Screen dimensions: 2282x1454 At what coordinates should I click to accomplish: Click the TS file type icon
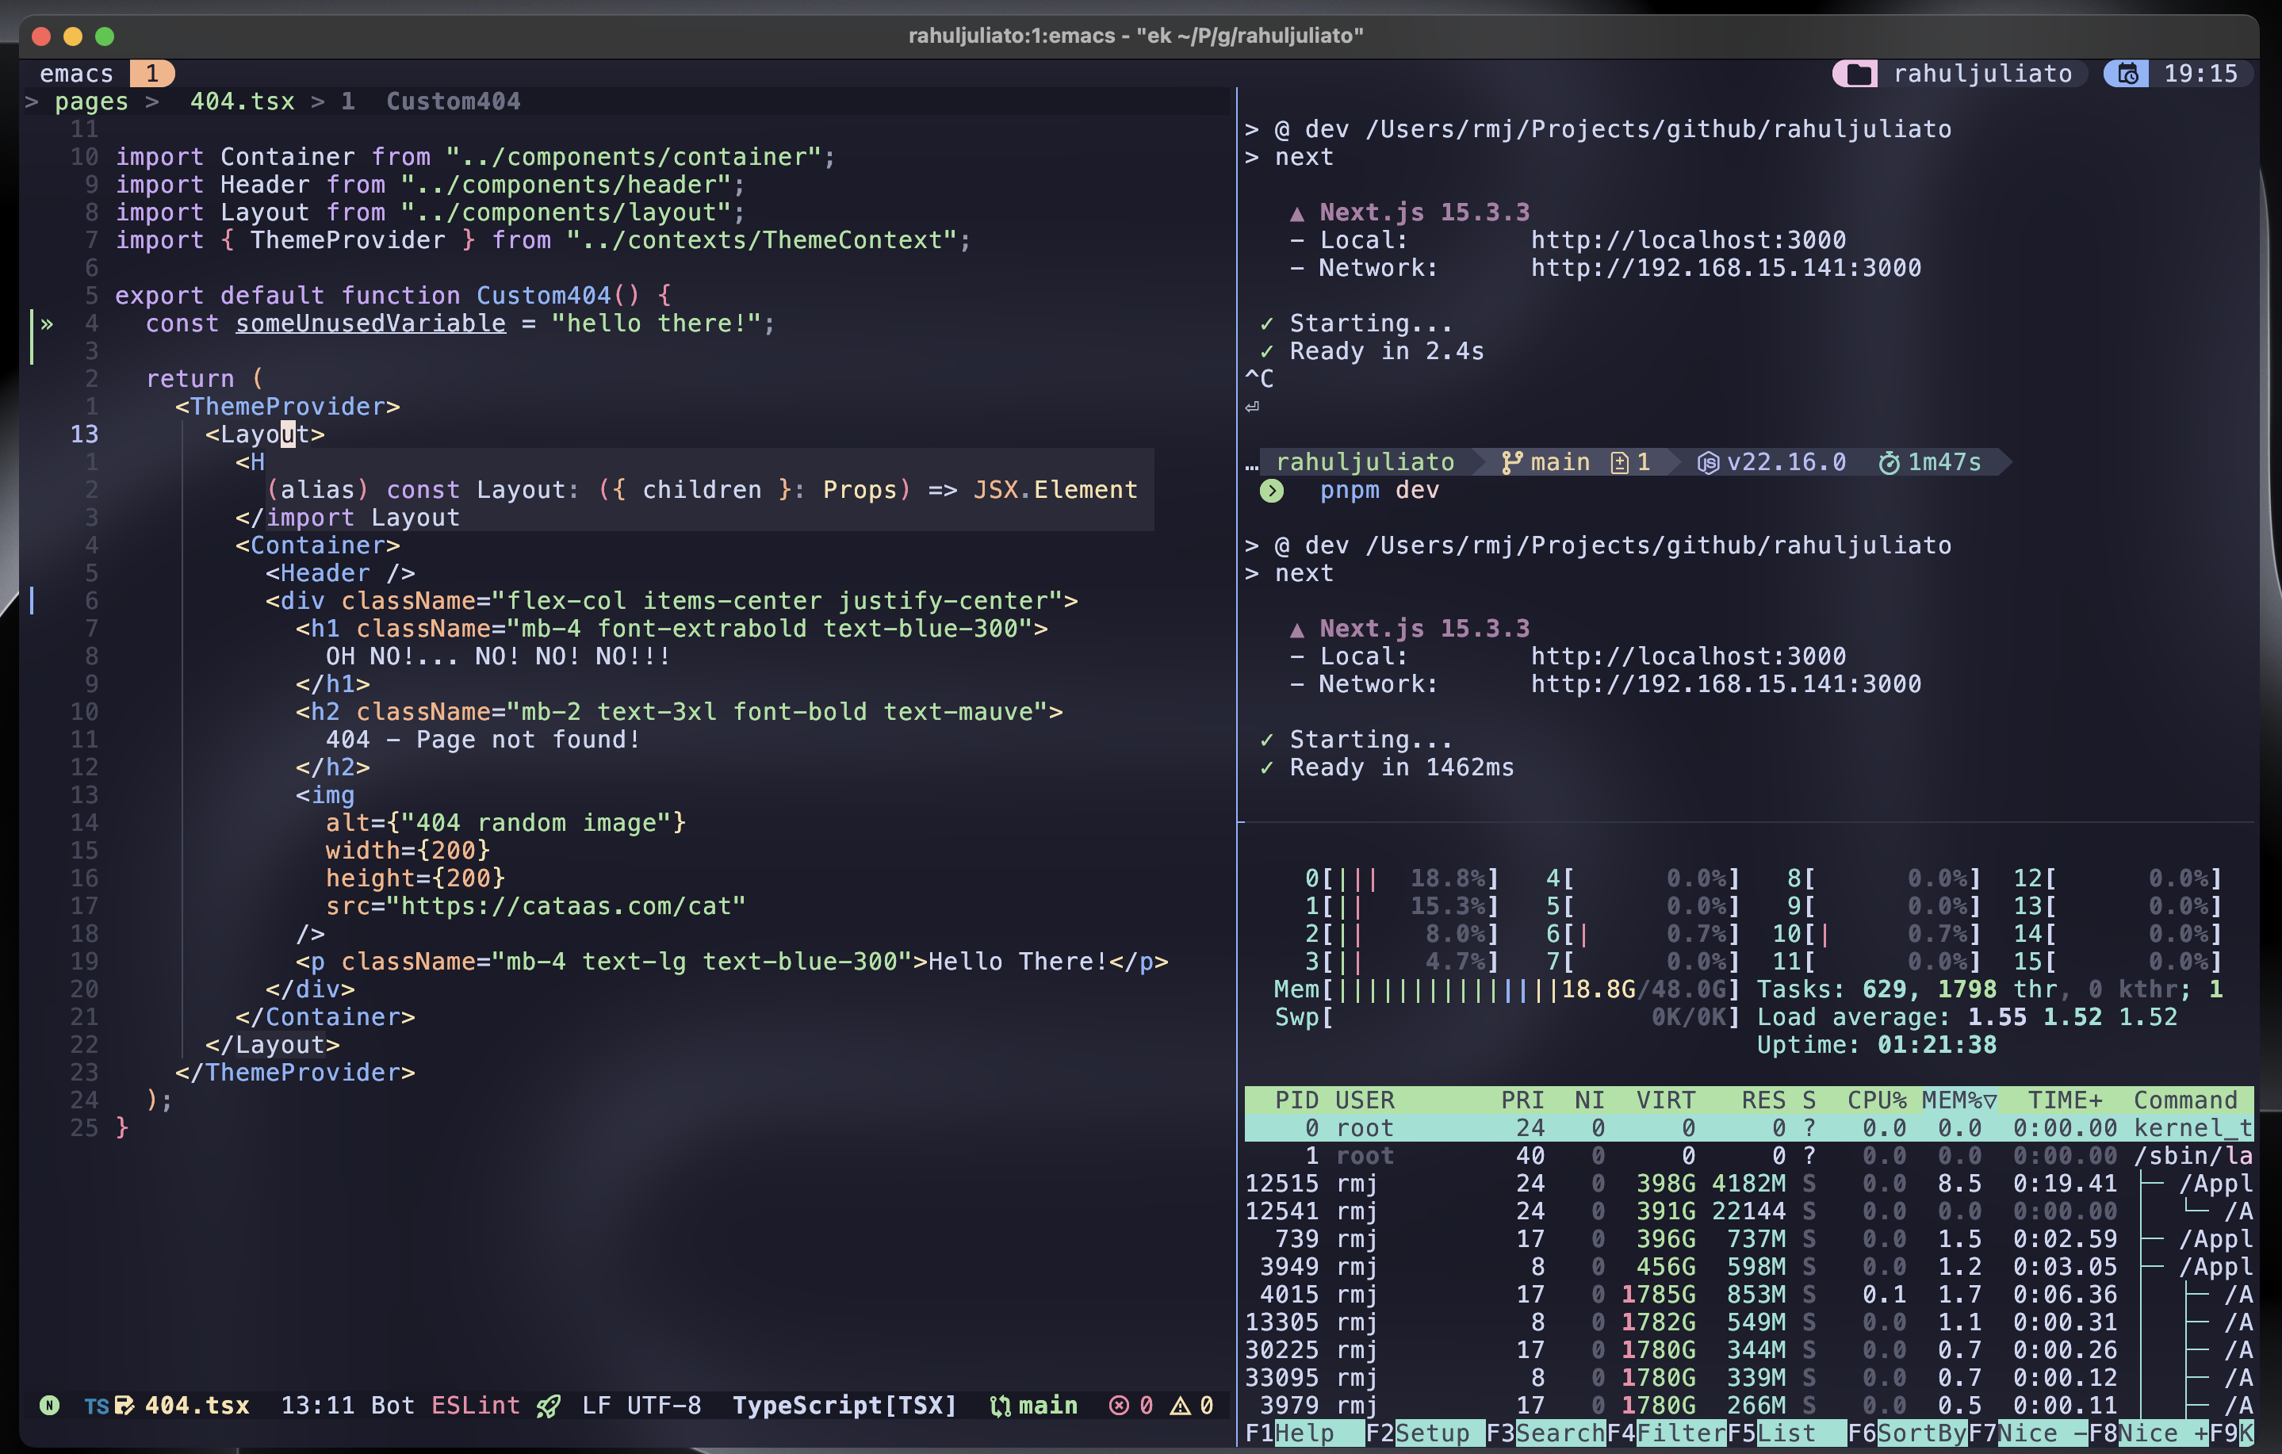click(x=96, y=1406)
